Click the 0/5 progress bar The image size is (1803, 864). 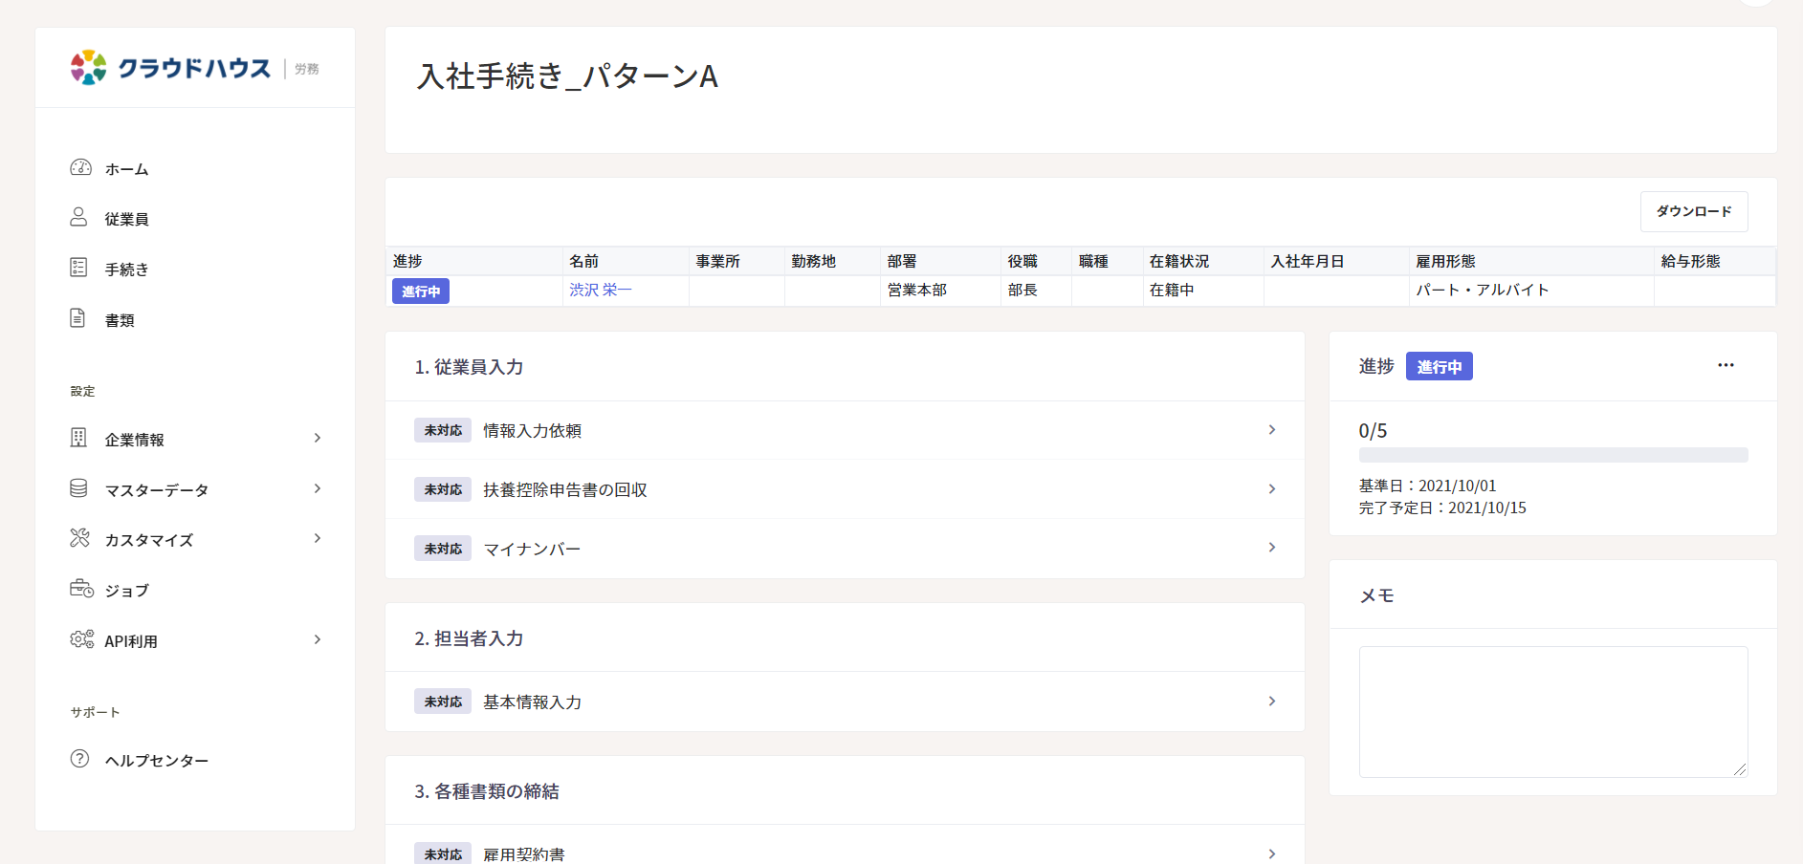1553,455
